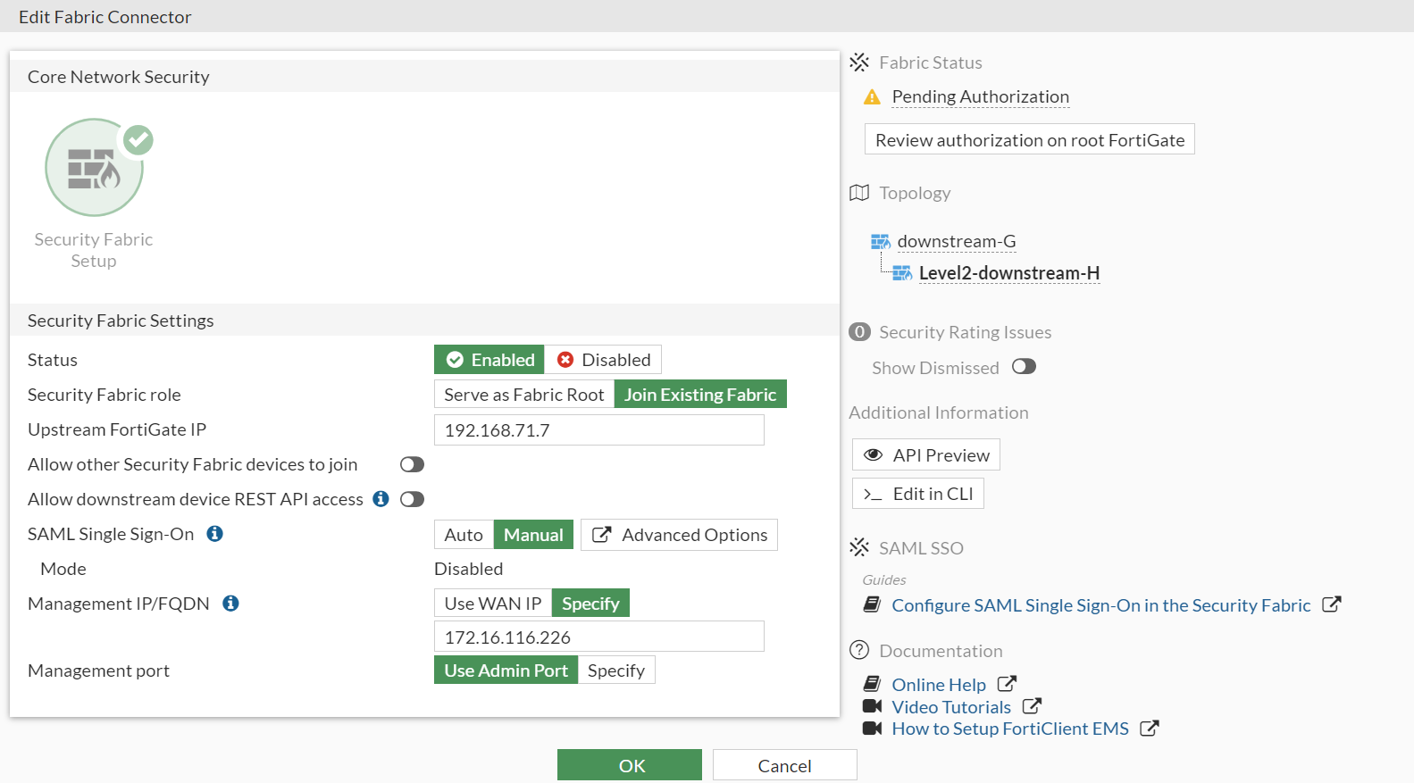The height and width of the screenshot is (783, 1414).
Task: Switch SAML Single Sign-On to Auto
Action: pyautogui.click(x=464, y=535)
